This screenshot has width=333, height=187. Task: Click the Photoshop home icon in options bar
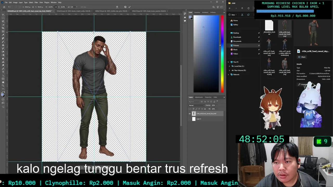4,7
